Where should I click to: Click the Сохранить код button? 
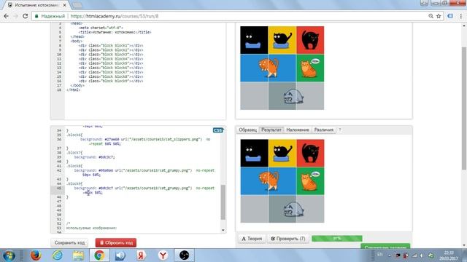point(69,242)
